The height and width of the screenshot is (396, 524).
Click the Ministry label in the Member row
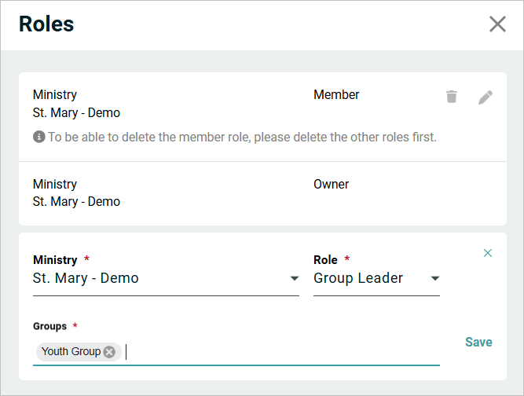55,95
